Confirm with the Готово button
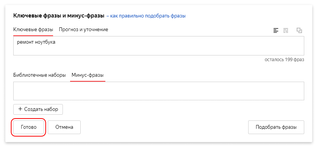 29,127
